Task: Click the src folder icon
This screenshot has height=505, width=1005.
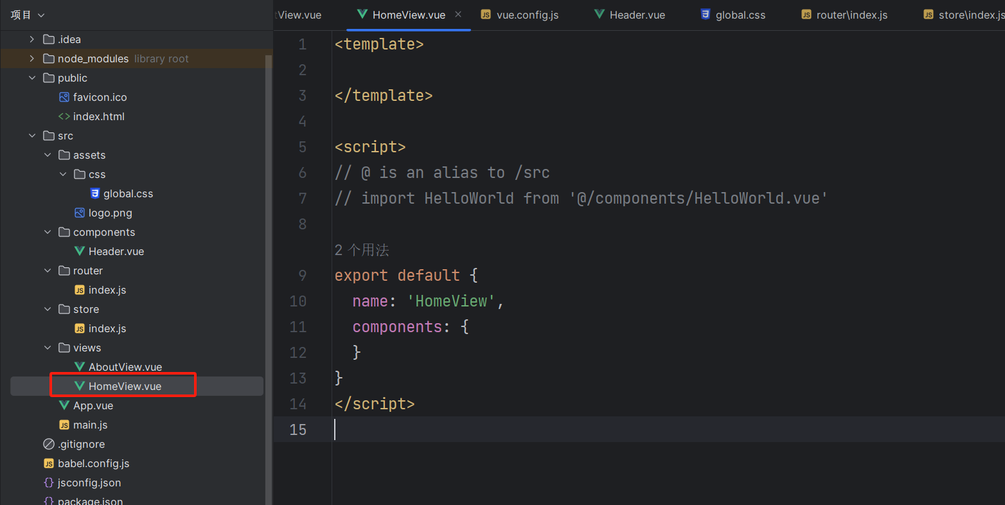Action: click(x=49, y=136)
